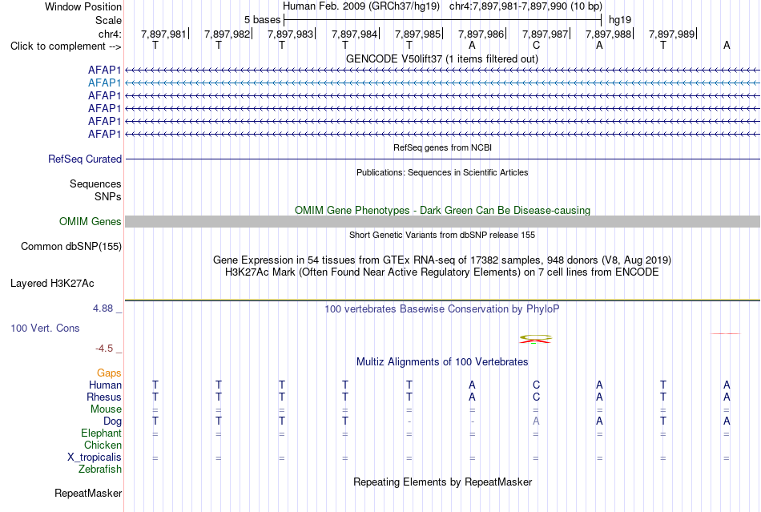Viewport: 761px width, 512px height.
Task: Click the 'RefSeq genes from NCBI' title
Action: (442, 147)
